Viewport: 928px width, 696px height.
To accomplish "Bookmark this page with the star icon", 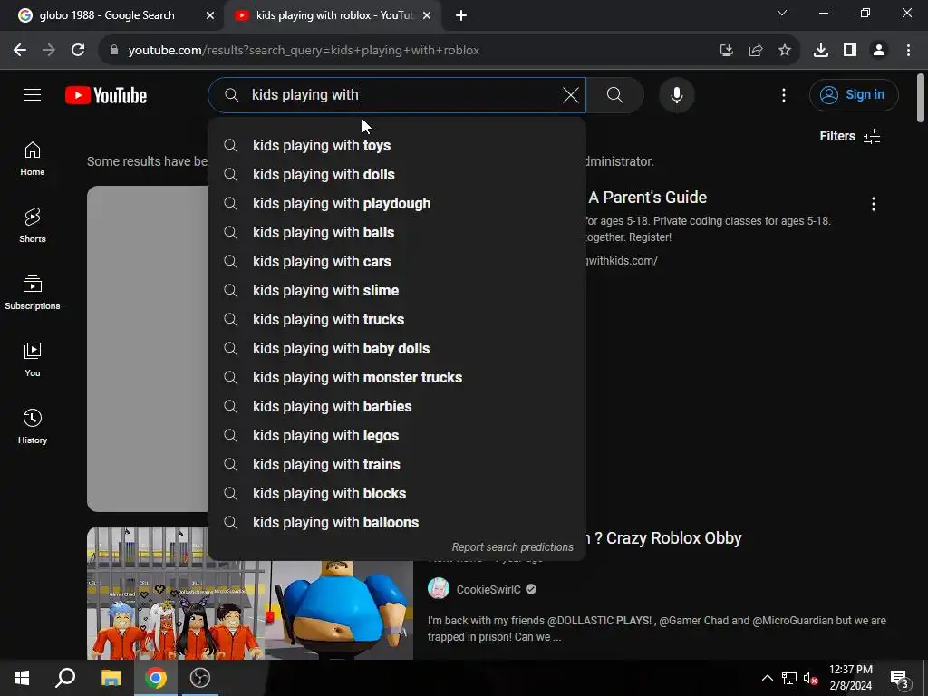I will 785,51.
